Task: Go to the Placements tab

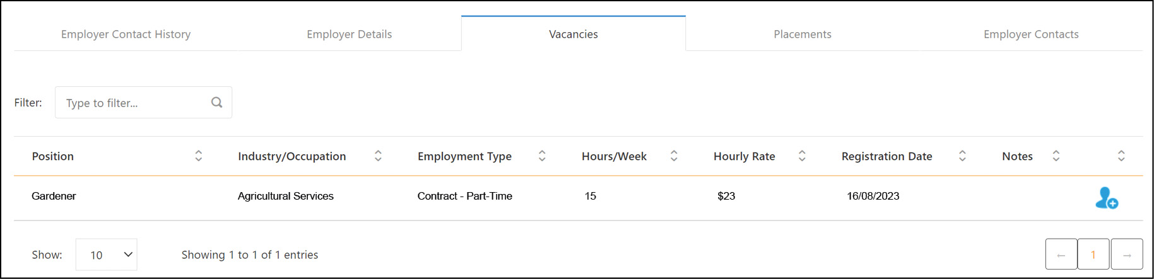Action: coord(803,34)
